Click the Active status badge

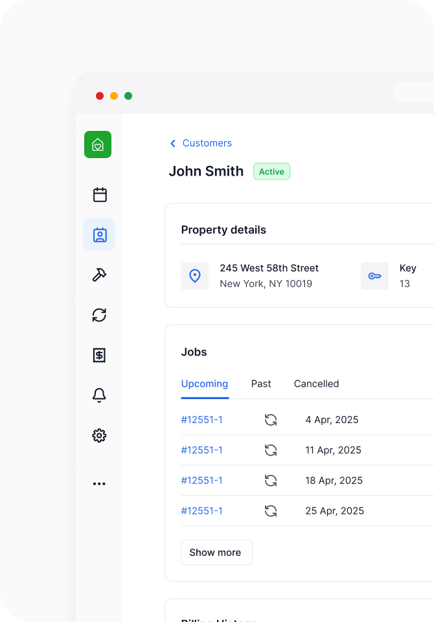[x=272, y=171]
